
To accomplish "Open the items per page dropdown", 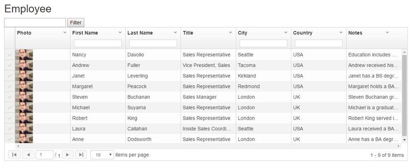I will click(102, 155).
